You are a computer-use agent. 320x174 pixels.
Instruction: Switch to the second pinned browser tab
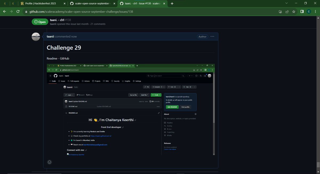tap(14, 4)
